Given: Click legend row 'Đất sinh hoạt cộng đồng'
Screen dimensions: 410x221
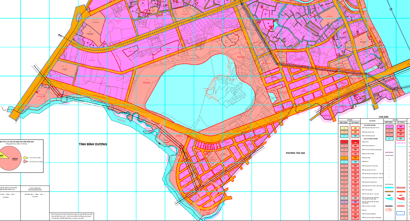Looking at the screenshot, I should click(x=369, y=214).
